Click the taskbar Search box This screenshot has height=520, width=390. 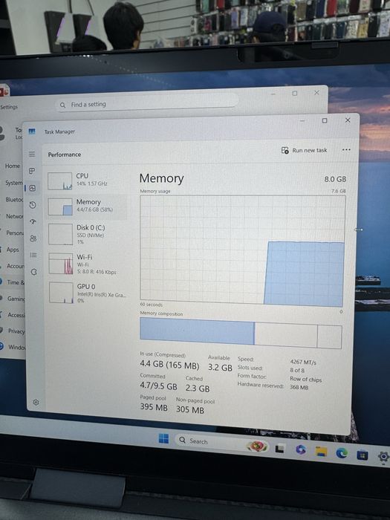click(210, 442)
